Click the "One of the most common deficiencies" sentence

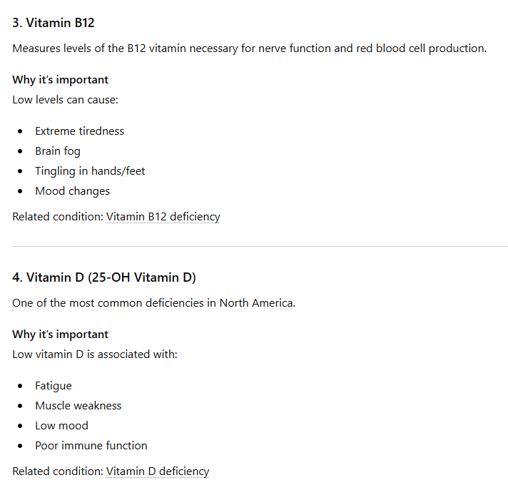click(x=153, y=303)
